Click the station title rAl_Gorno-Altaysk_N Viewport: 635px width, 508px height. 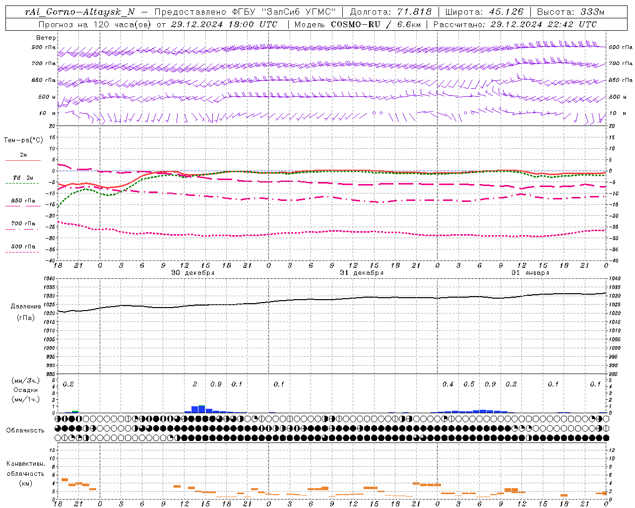pos(79,12)
